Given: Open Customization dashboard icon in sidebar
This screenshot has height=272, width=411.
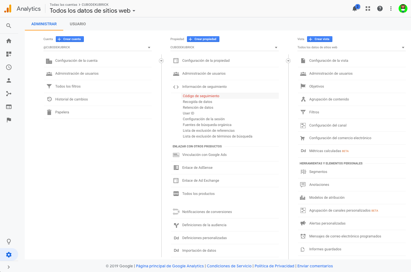Looking at the screenshot, I should pos(9,54).
